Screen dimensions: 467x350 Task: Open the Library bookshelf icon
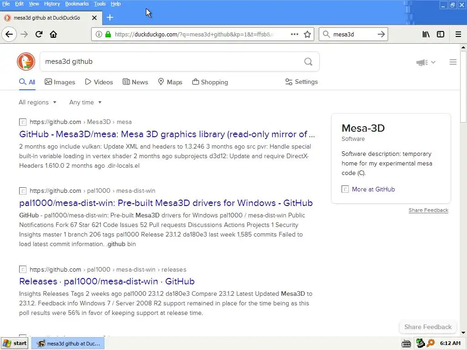[x=426, y=34]
